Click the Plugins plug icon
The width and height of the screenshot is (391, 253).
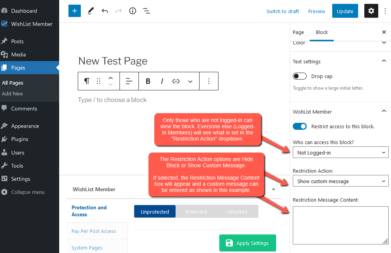click(x=4, y=139)
